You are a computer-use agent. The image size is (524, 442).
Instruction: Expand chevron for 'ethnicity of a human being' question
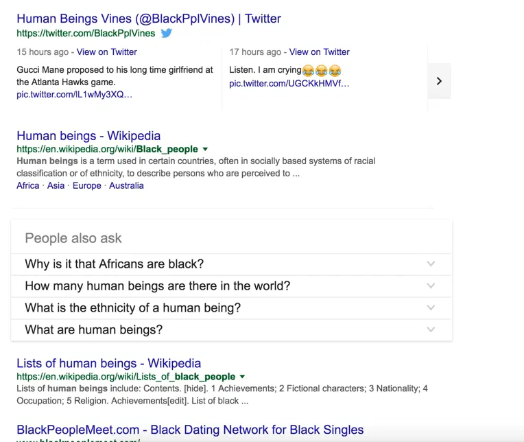click(x=431, y=307)
